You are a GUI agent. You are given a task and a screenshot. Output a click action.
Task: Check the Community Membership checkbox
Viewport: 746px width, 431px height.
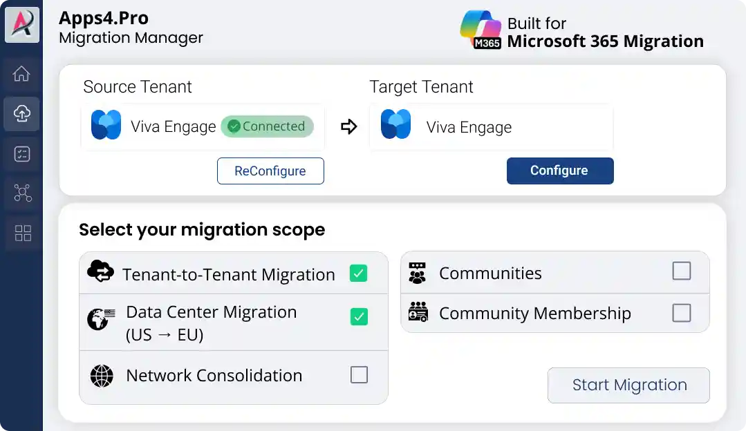[681, 313]
